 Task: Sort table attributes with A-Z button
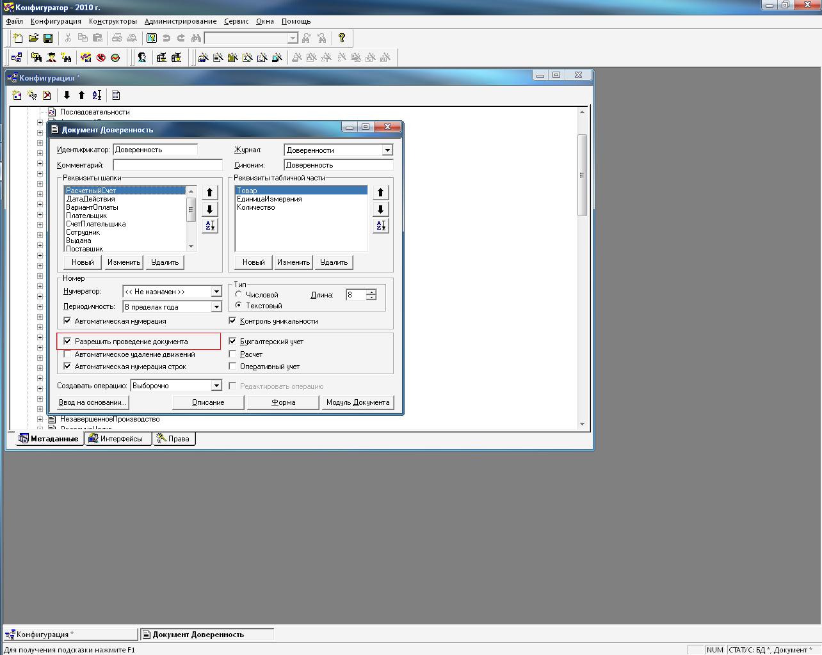coord(381,226)
